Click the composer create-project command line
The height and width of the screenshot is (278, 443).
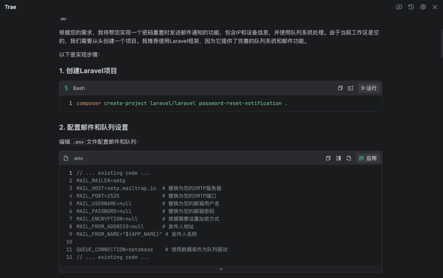point(181,103)
